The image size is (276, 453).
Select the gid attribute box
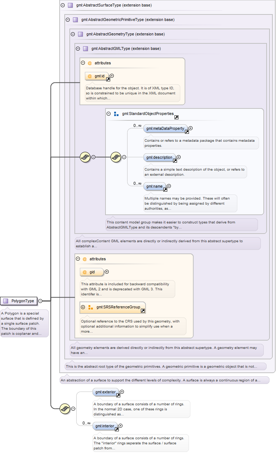(92, 272)
